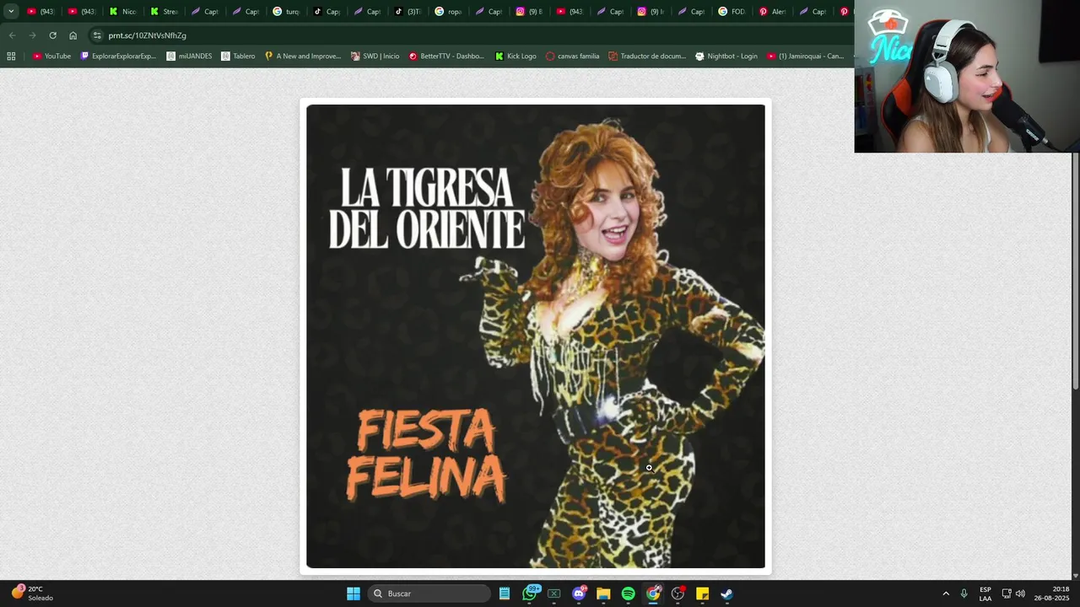Click the microphone tray icon
The width and height of the screenshot is (1080, 607).
click(x=964, y=594)
